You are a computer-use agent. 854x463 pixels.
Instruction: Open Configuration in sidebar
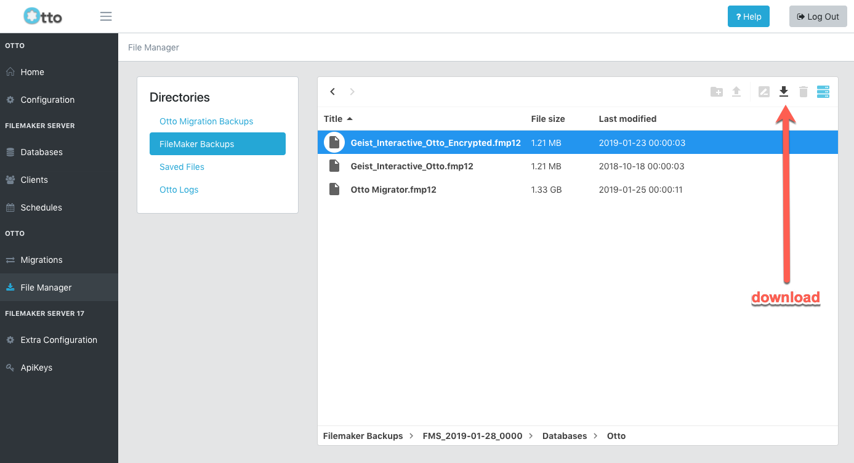(59, 100)
